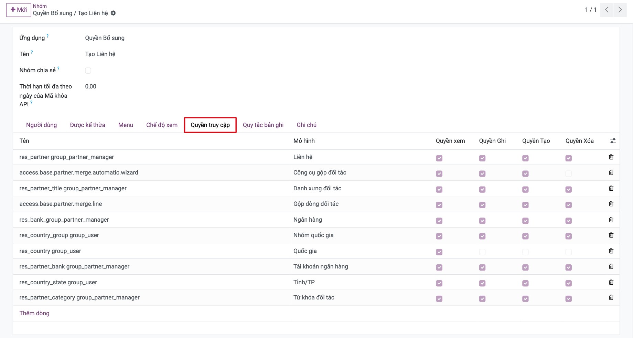
Task: Enable Quyền Ghi for Quốc gia row
Action: [482, 252]
